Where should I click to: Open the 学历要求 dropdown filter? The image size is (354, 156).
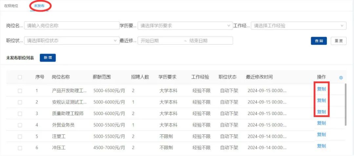(185, 26)
